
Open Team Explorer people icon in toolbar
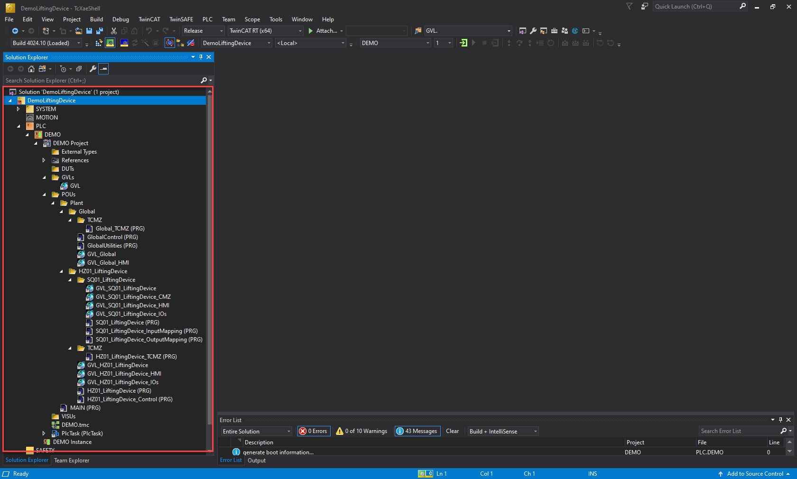coord(565,31)
